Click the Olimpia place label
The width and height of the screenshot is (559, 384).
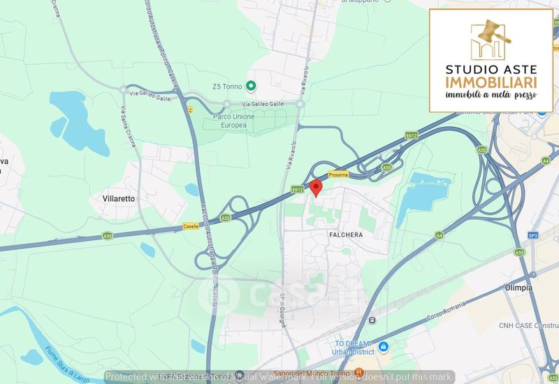pos(518,288)
